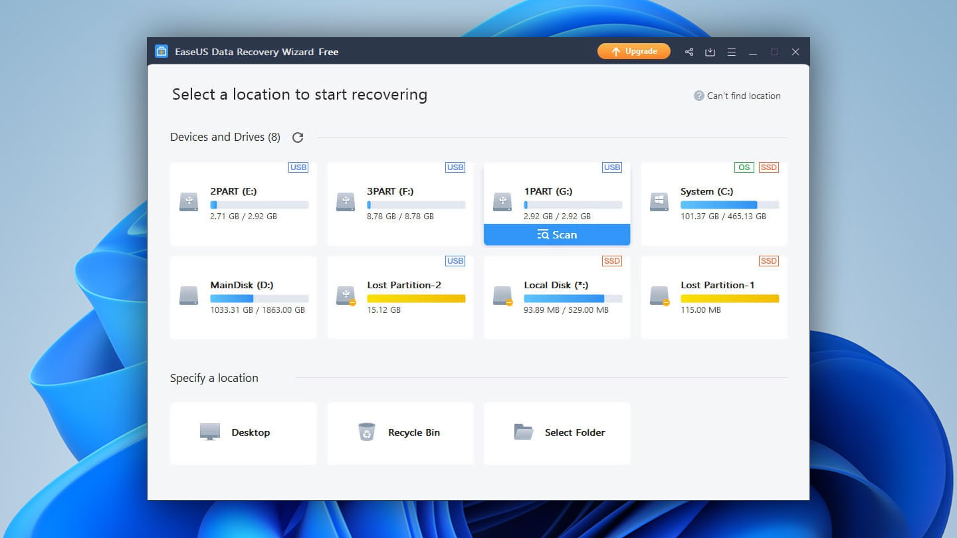Click the 3PART (F:) usage bar
The width and height of the screenshot is (957, 538).
(x=416, y=205)
